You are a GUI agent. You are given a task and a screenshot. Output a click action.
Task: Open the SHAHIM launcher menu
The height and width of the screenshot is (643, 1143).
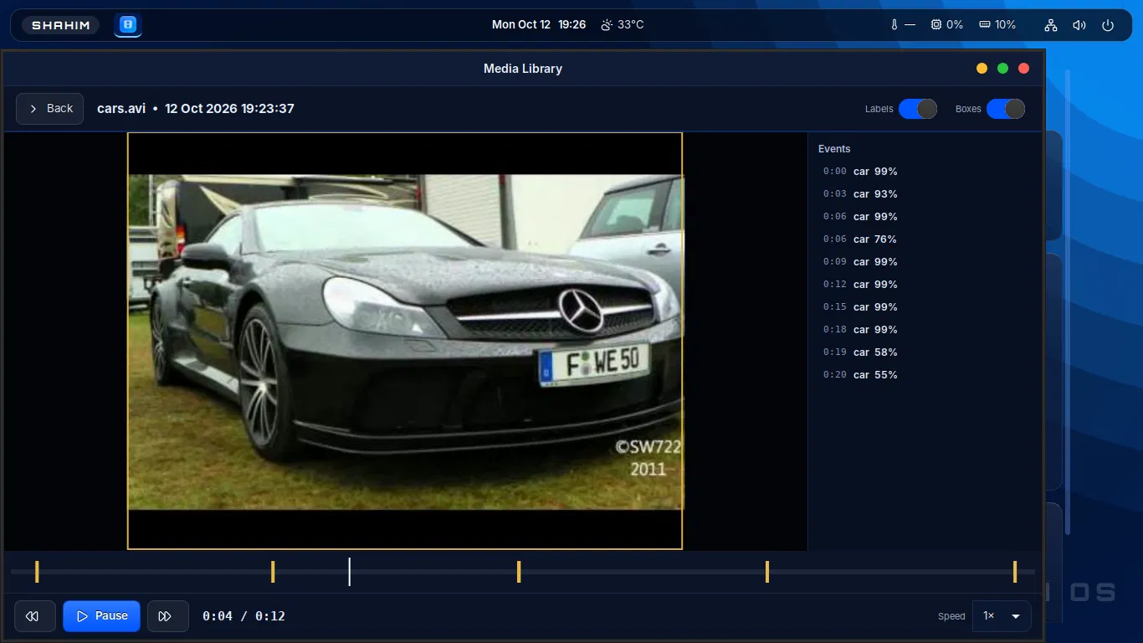point(61,25)
